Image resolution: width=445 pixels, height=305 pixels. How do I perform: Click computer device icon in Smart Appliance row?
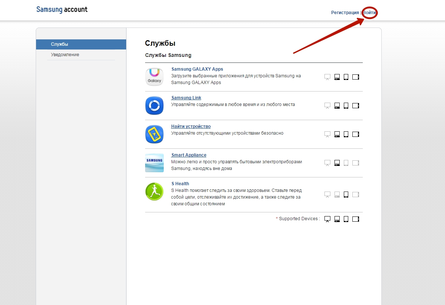[337, 163]
